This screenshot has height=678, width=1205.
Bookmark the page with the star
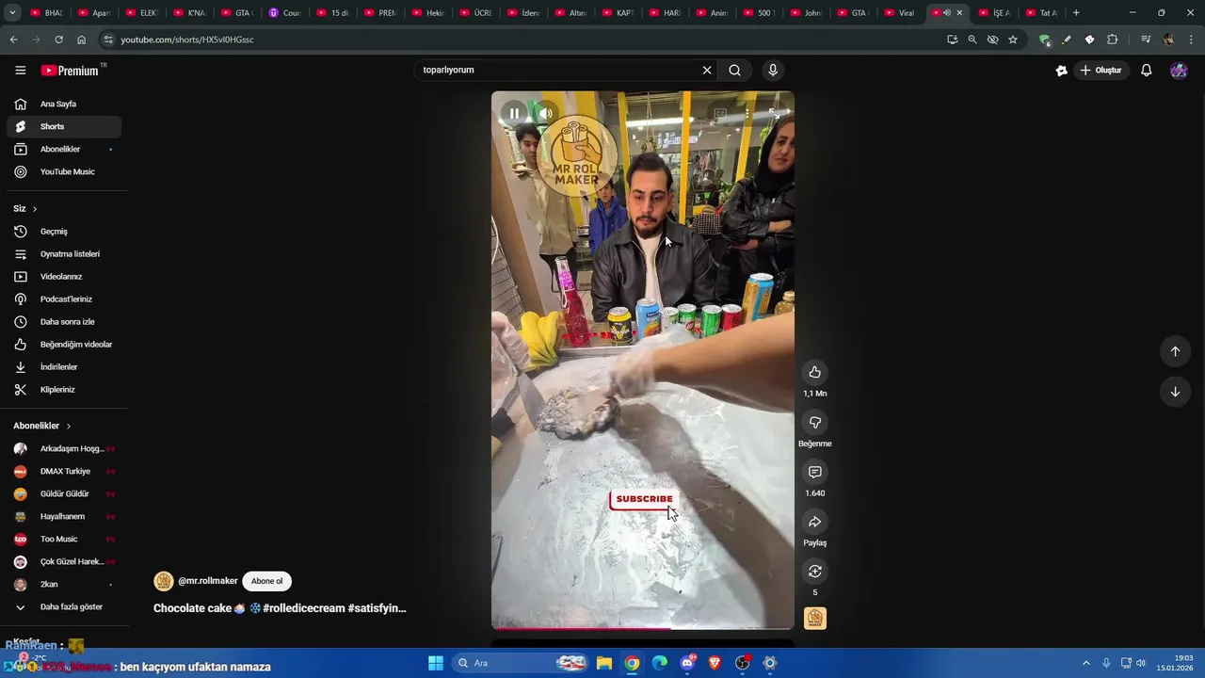1013,40
